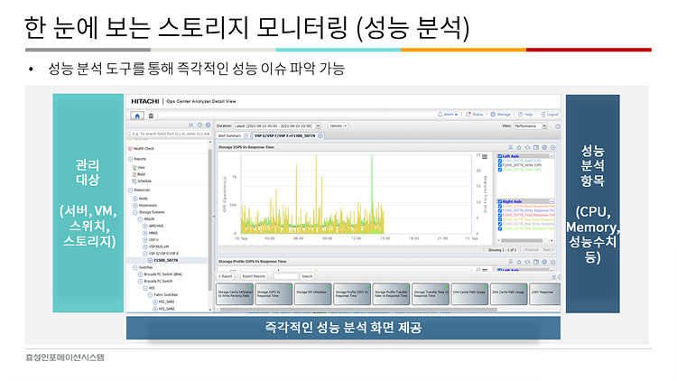
Task: Switch to the Alert Summary tab
Action: coord(233,135)
